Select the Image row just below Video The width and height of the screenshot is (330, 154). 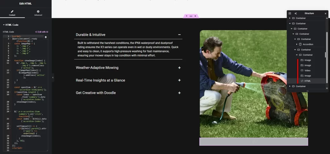pyautogui.click(x=306, y=76)
